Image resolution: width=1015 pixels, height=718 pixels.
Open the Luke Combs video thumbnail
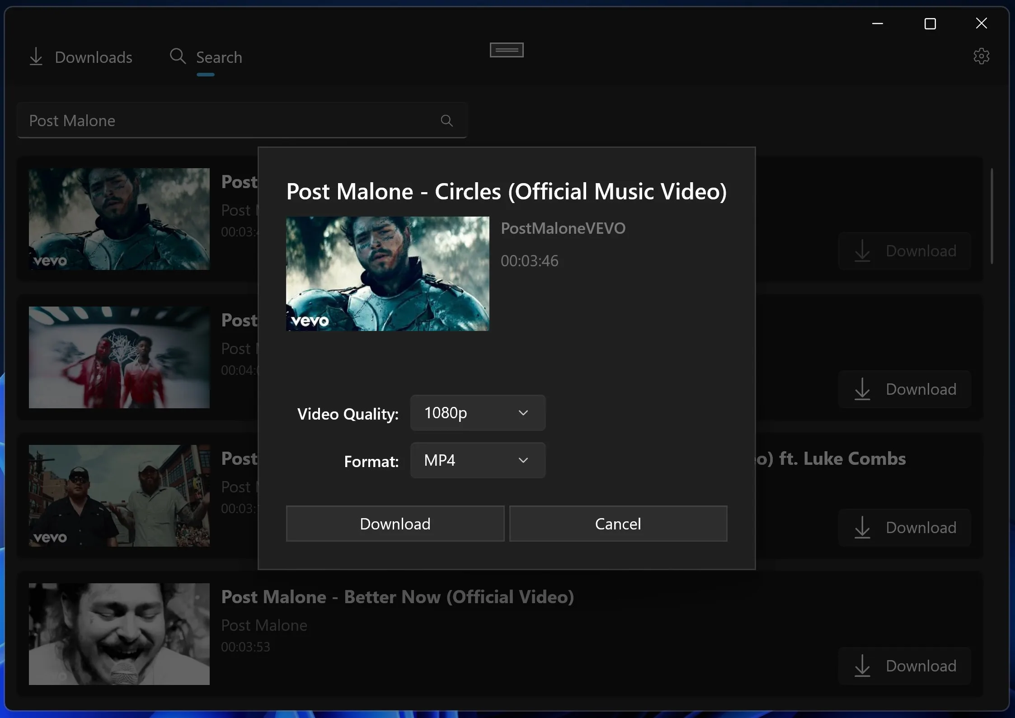coord(119,496)
